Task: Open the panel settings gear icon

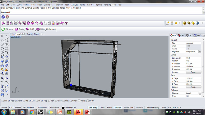Action: [x=203, y=36]
